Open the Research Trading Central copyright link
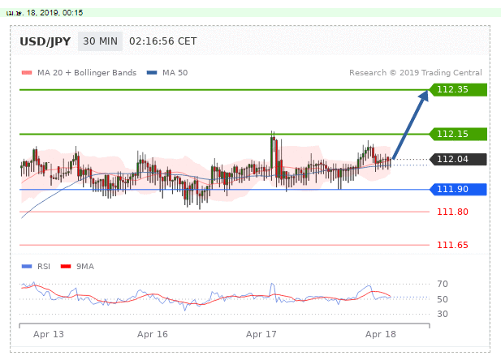 [418, 73]
